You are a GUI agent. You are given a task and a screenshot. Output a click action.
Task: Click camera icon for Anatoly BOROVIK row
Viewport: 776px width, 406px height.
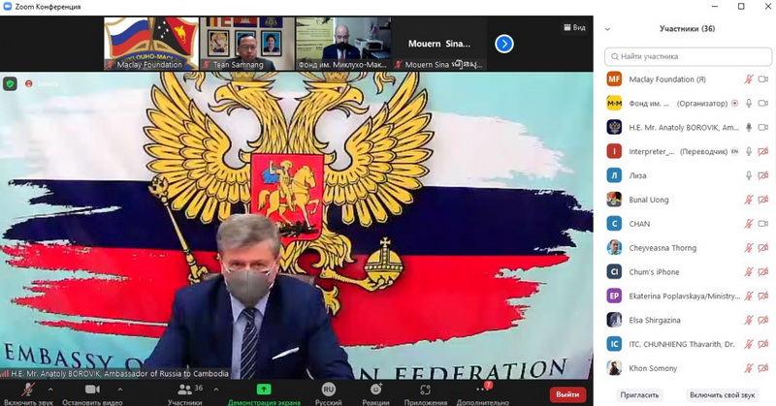point(763,128)
